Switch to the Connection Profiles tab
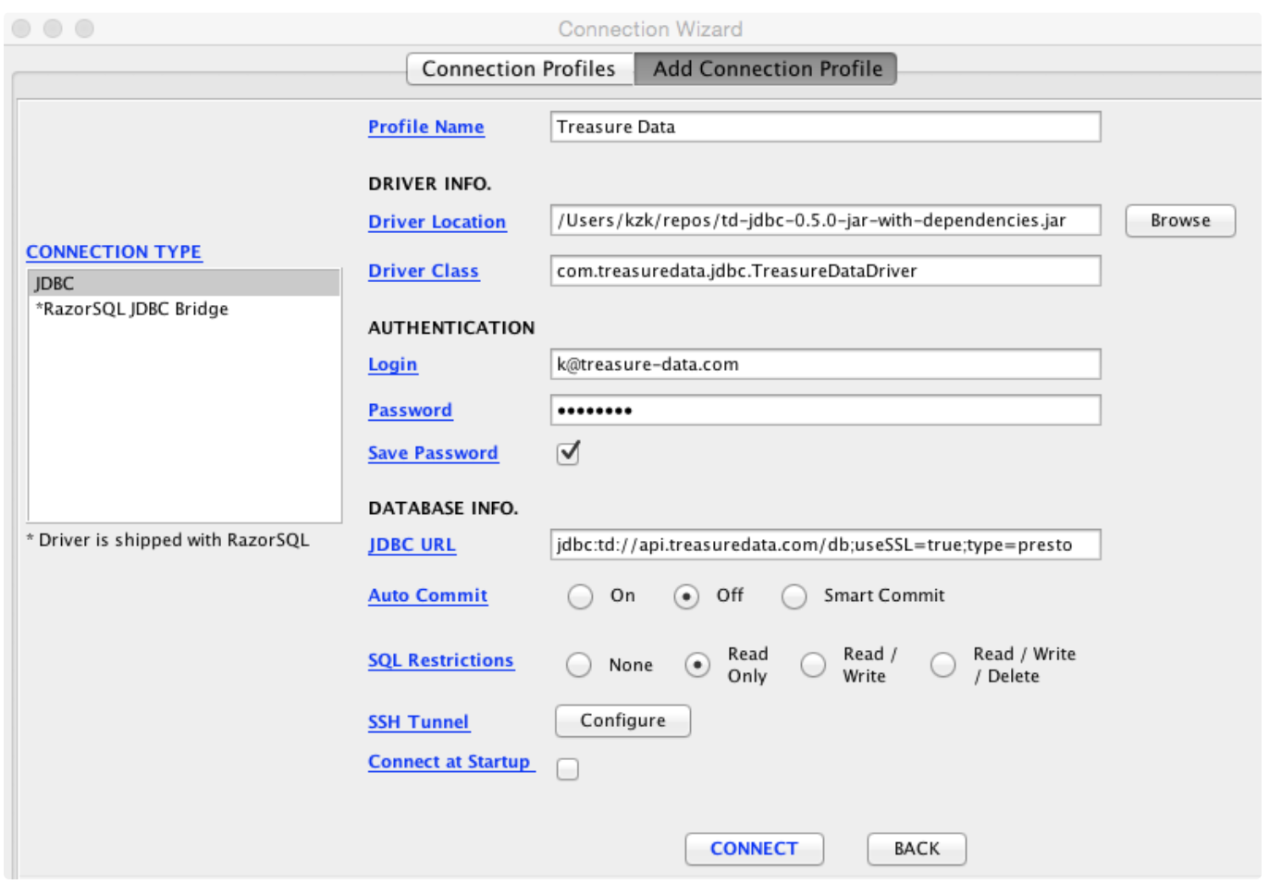This screenshot has height=884, width=1269. pos(518,69)
